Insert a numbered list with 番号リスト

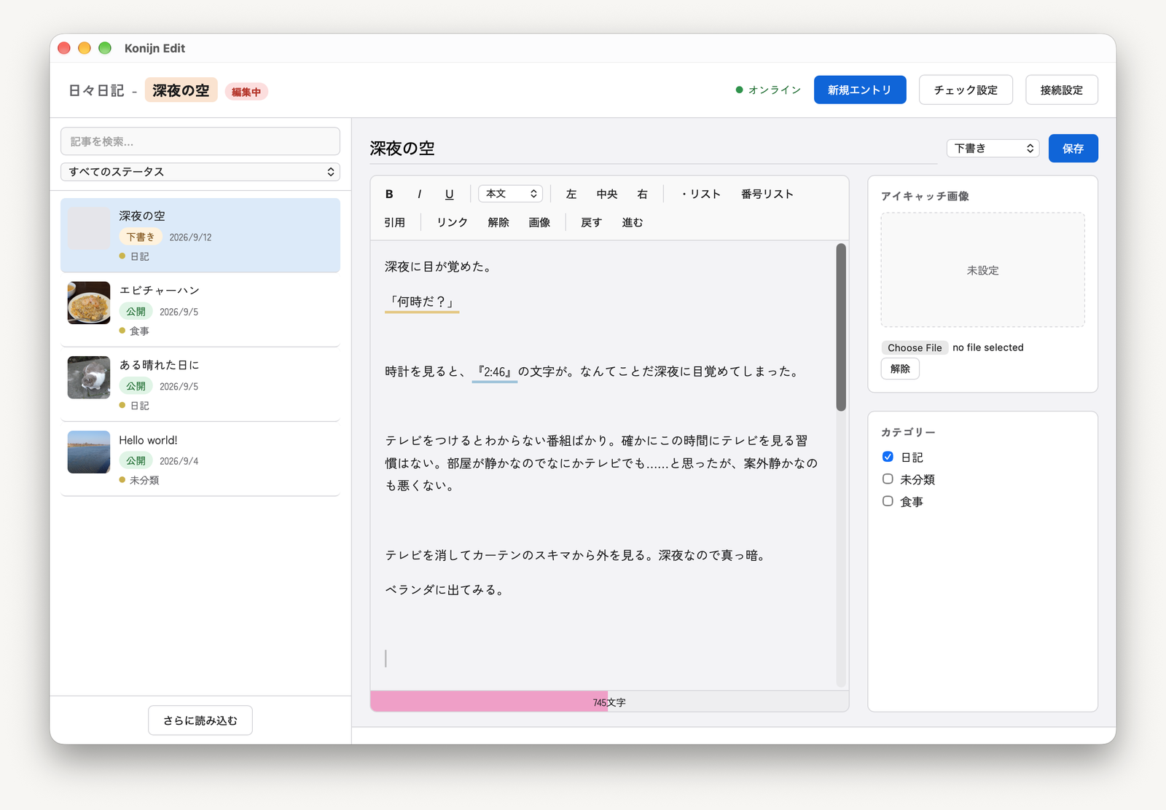point(767,194)
